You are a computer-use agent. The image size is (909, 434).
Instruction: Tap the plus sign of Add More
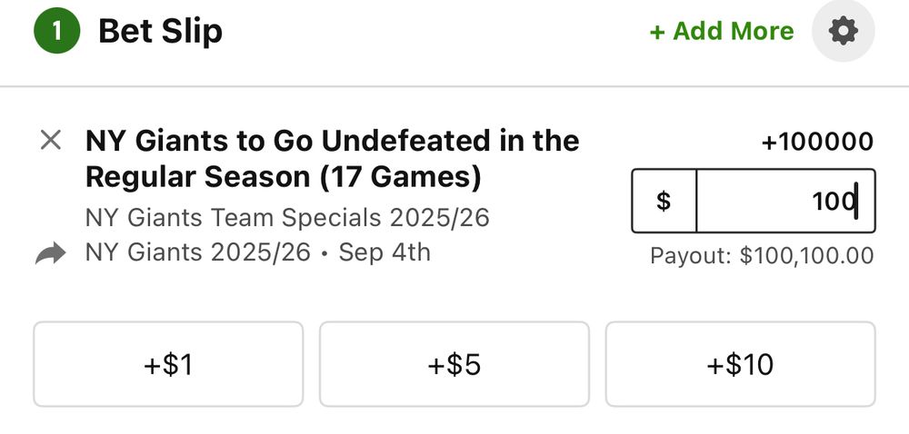click(657, 32)
